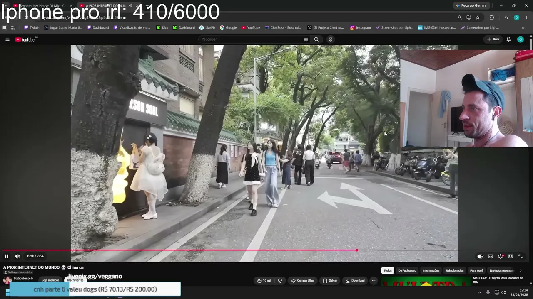Click the Download button
Viewport: 533px width, 299px height.
355,281
